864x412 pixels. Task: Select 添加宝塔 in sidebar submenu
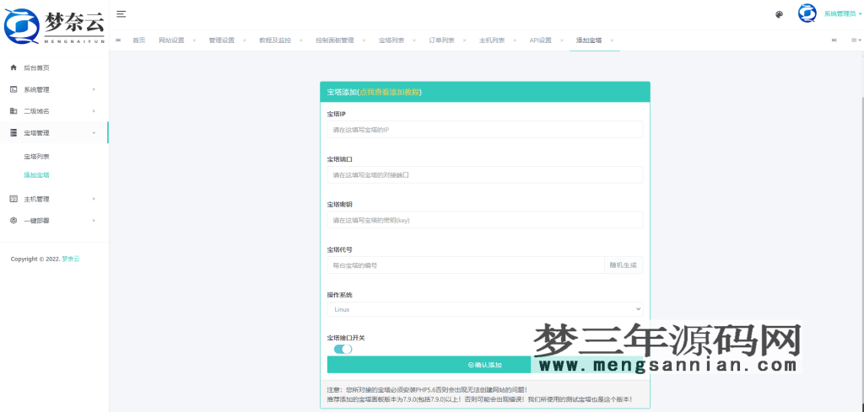(37, 175)
